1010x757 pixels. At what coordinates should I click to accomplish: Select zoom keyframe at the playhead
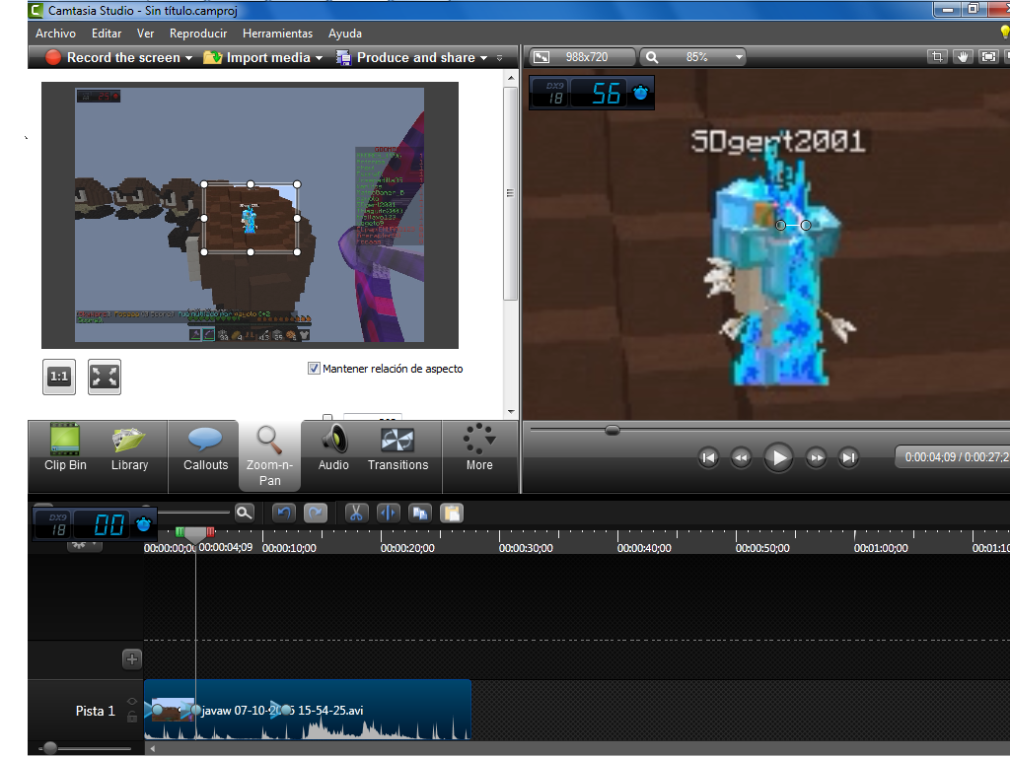(196, 710)
